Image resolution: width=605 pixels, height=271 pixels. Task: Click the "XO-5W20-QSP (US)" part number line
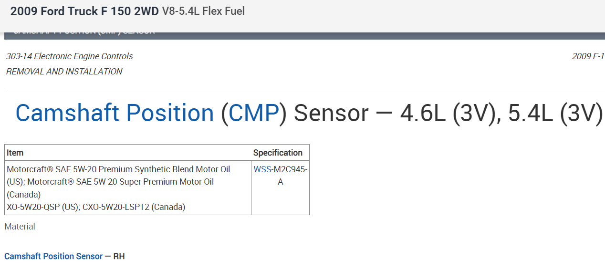(42, 207)
